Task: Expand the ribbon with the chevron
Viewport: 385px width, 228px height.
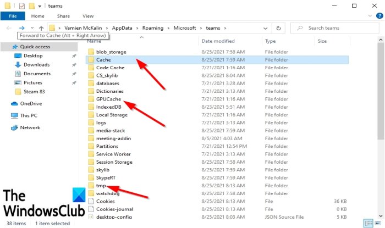Action: pyautogui.click(x=370, y=16)
